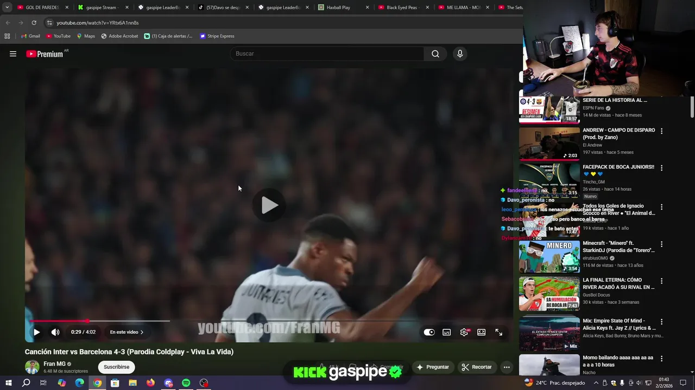Toggle subtitles with the captions button
Image resolution: width=695 pixels, height=390 pixels.
(446, 332)
